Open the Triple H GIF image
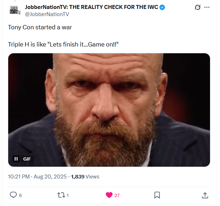 point(109,107)
